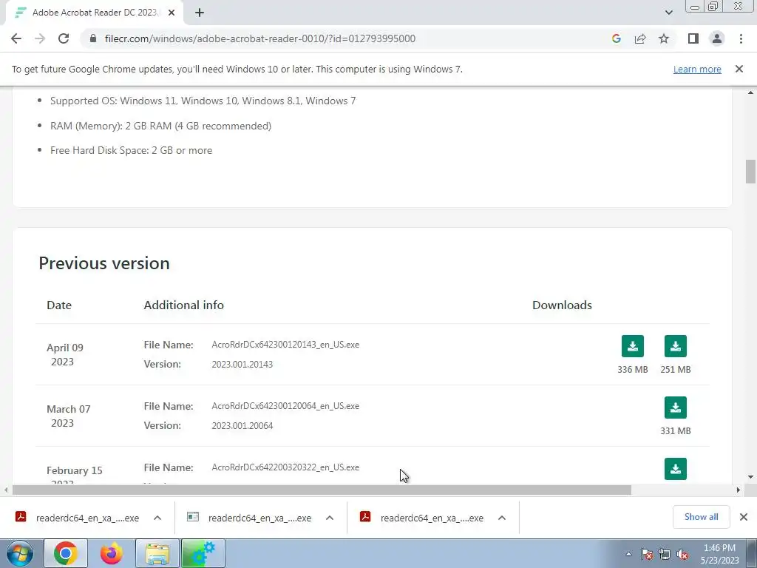Close the Adobe Acrobat Reader DC tab
Screen dimensions: 757x568
(172, 13)
